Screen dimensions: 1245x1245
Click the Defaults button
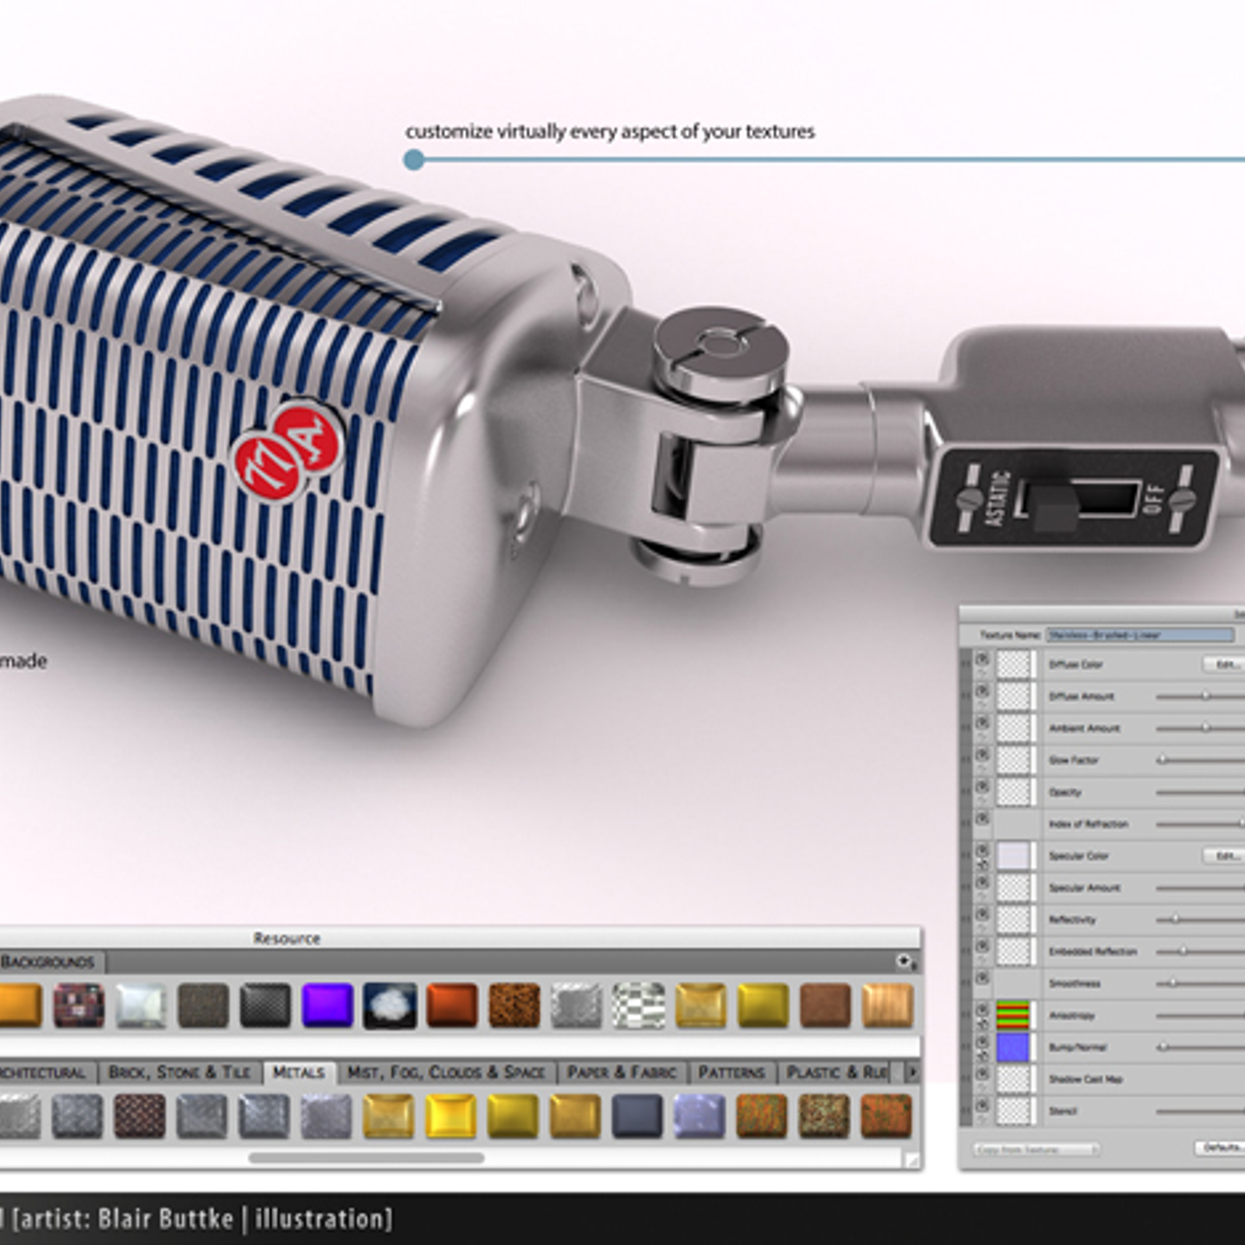point(1220,1148)
